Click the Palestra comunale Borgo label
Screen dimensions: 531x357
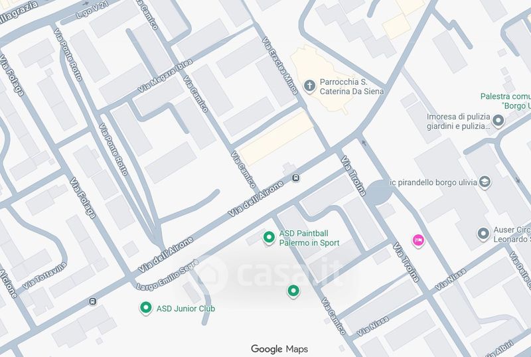click(x=505, y=102)
